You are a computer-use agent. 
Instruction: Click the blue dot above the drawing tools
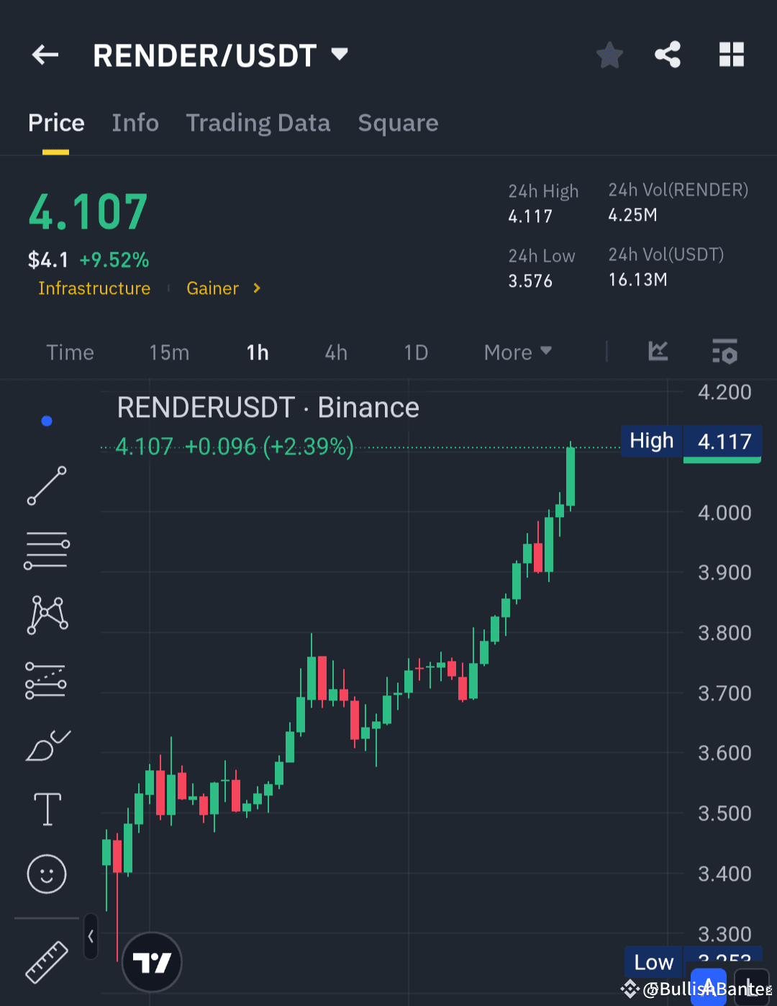click(46, 421)
